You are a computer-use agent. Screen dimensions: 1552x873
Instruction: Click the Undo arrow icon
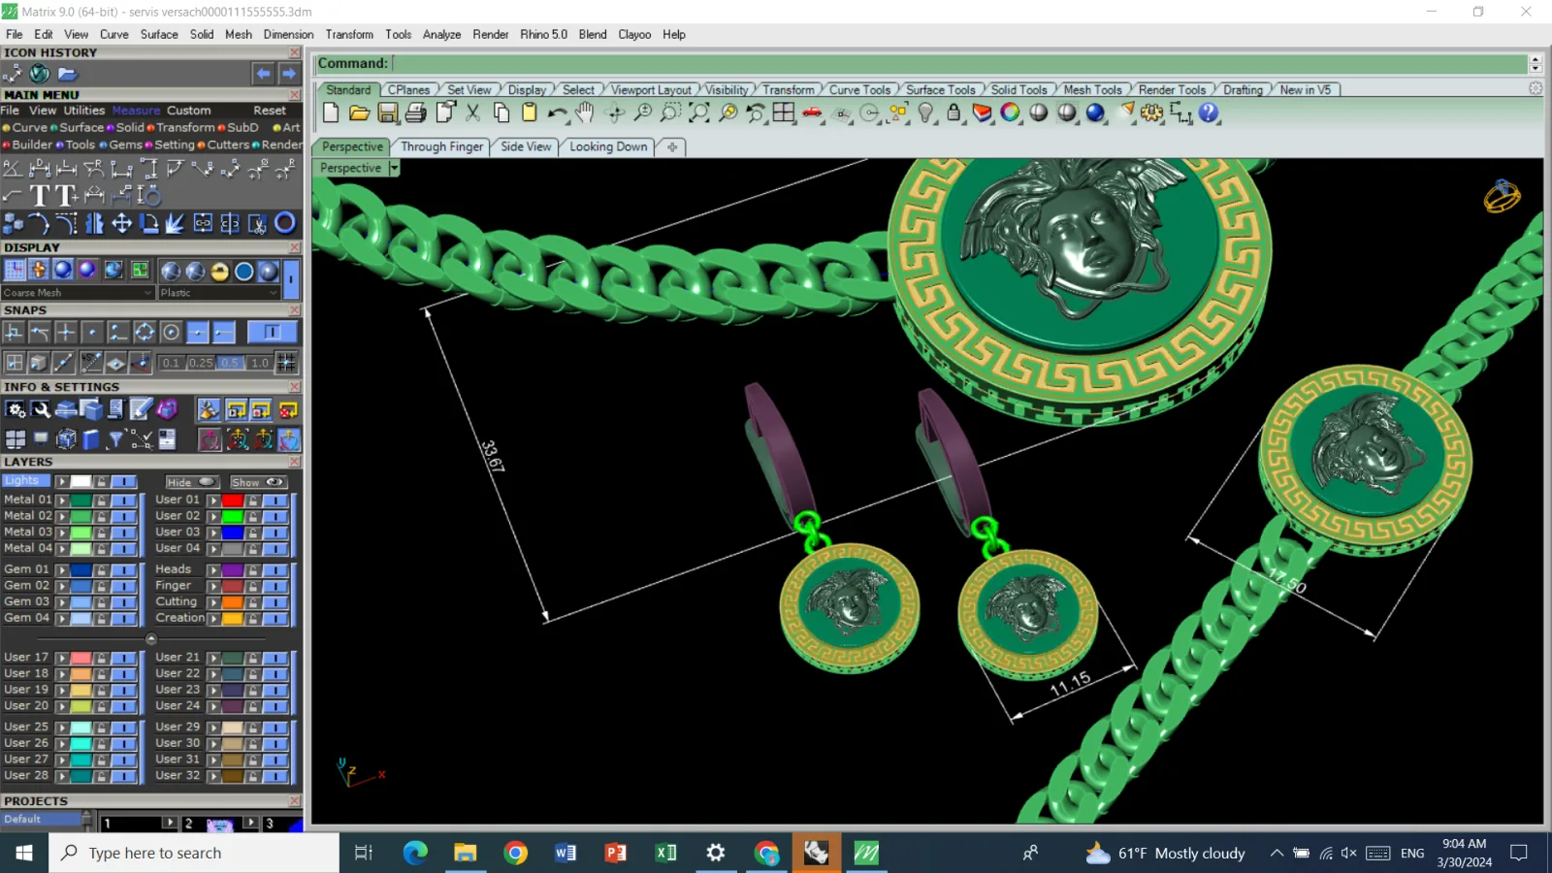point(557,113)
